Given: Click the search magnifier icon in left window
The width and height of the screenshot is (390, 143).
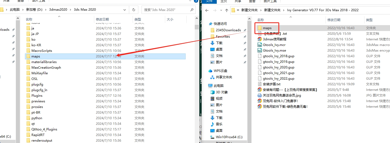Looking at the screenshot, I should click(192, 10).
